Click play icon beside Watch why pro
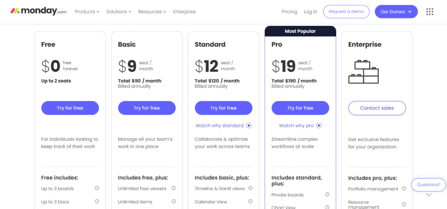This screenshot has width=447, height=209. tap(319, 125)
